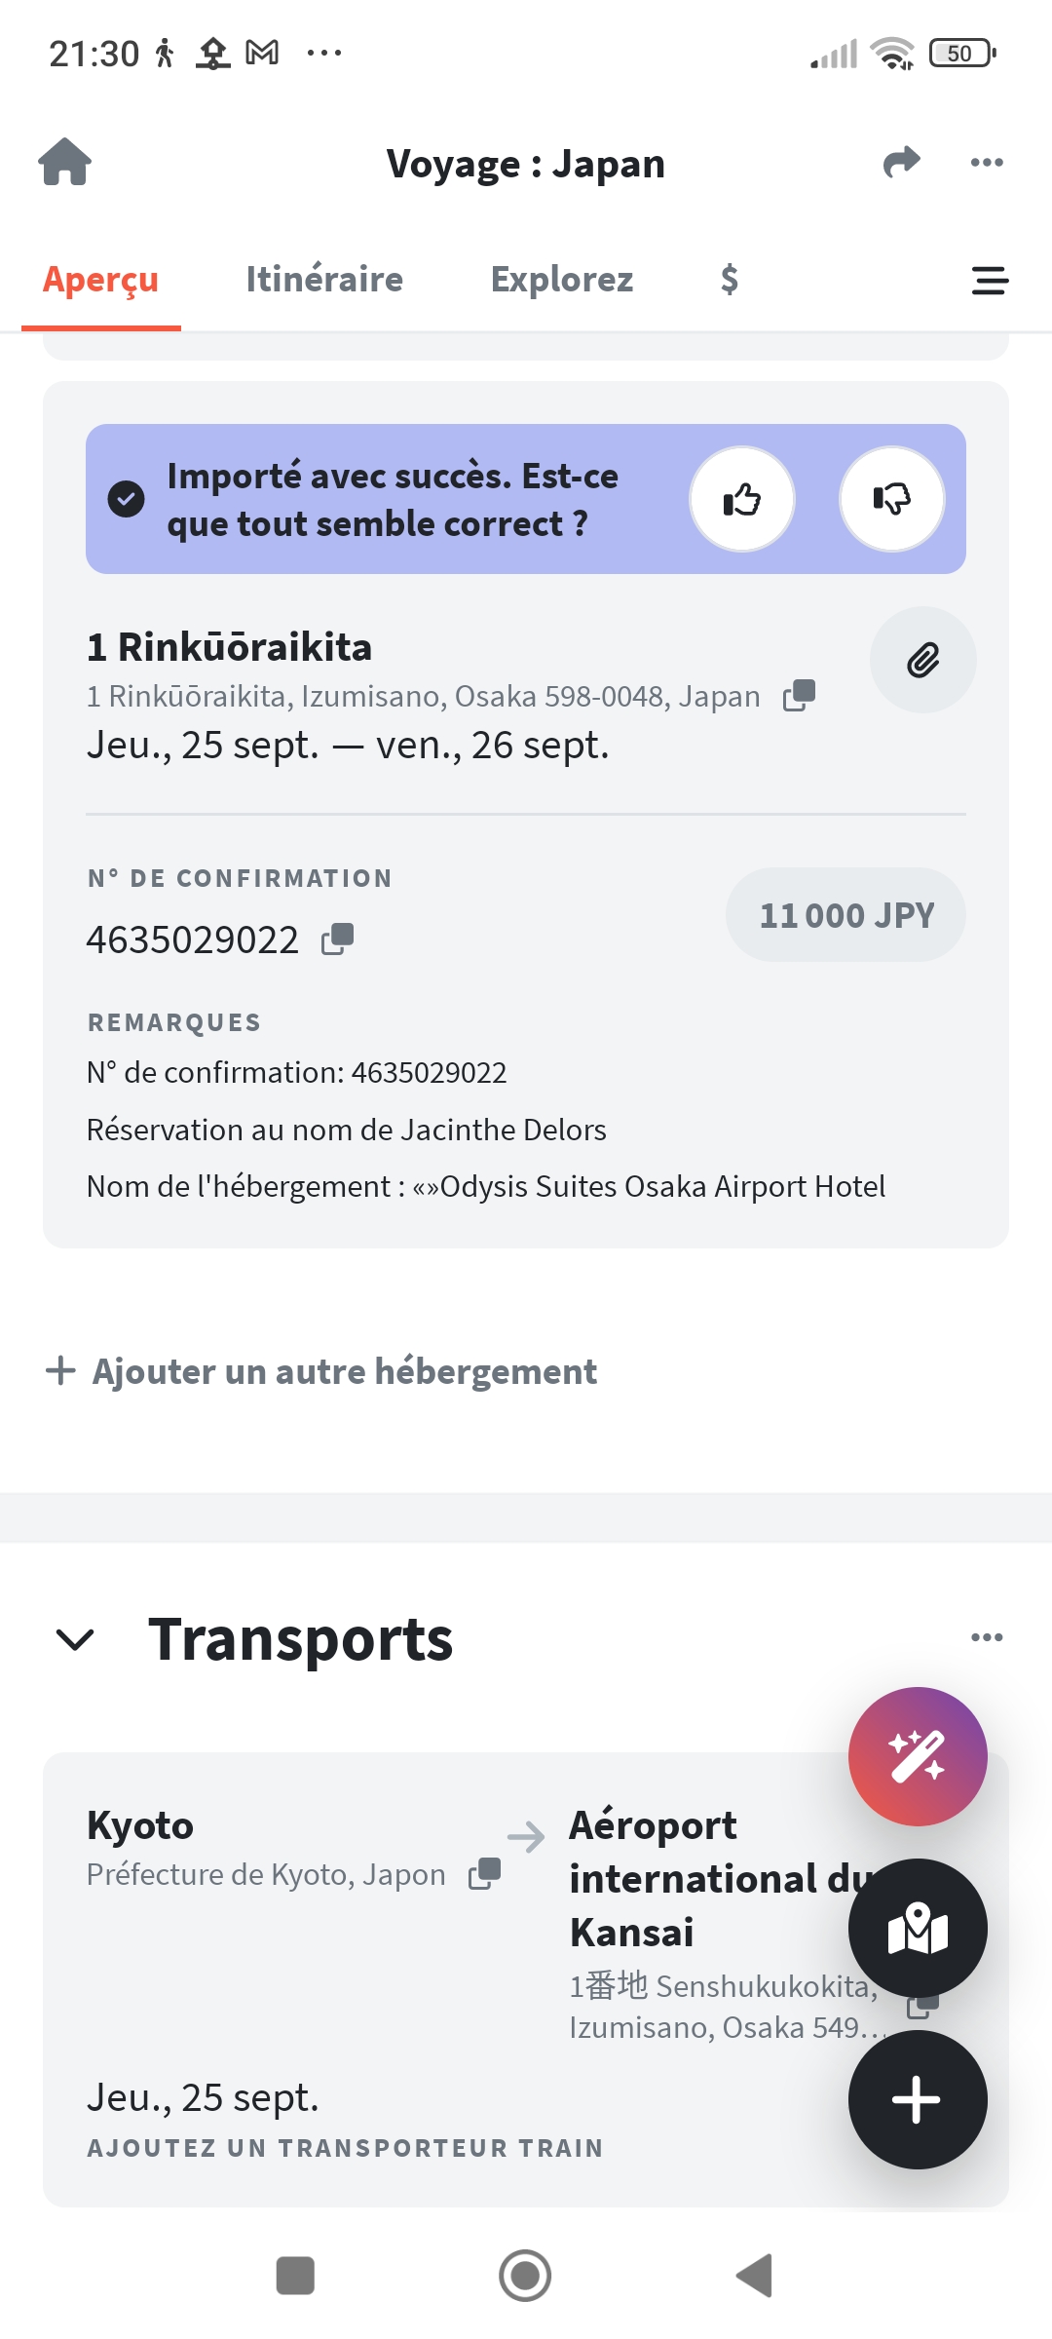This screenshot has height=2339, width=1052.
Task: Switch to the Itinéraire tab
Action: pos(324,280)
